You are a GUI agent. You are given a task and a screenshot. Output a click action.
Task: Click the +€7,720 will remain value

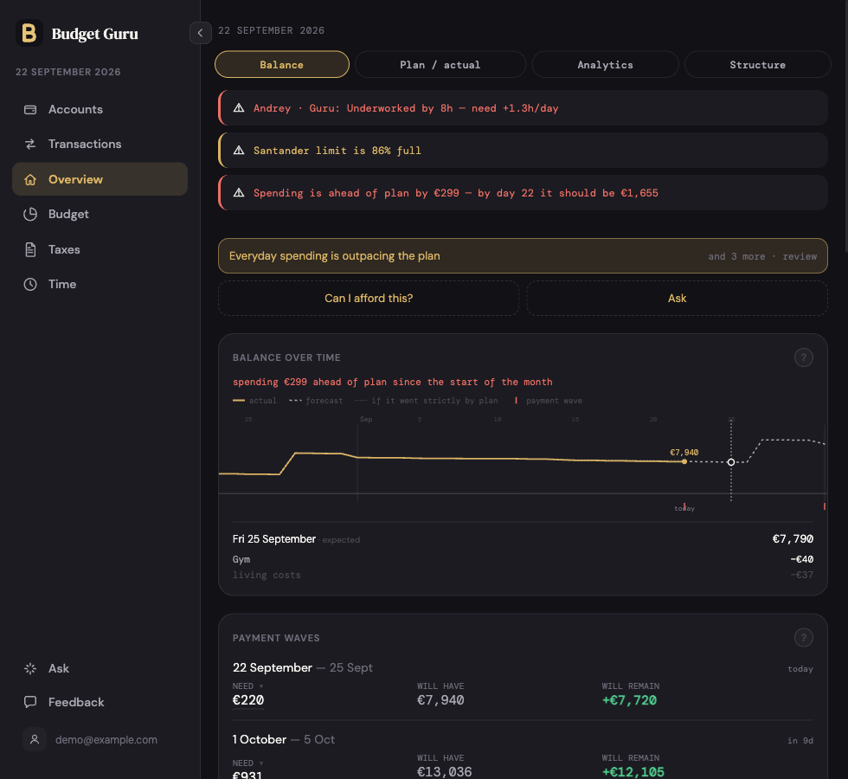630,700
